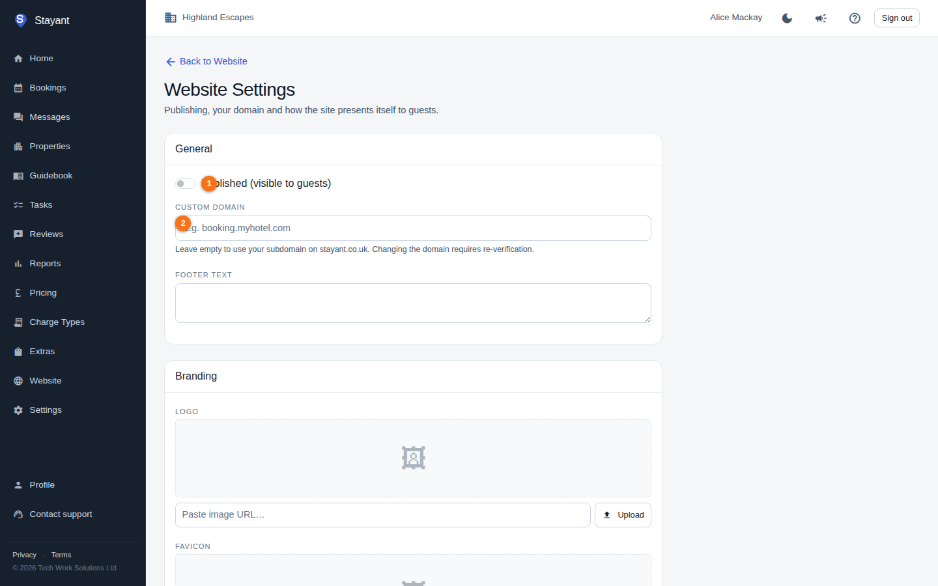Image resolution: width=938 pixels, height=586 pixels.
Task: Click the Contact support headset icon
Action: [x=18, y=514]
